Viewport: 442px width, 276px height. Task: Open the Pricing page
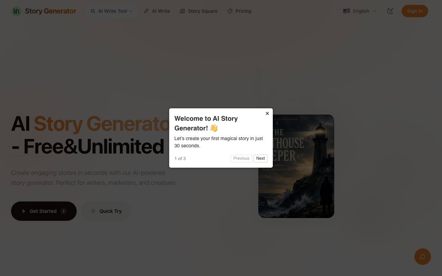click(239, 11)
